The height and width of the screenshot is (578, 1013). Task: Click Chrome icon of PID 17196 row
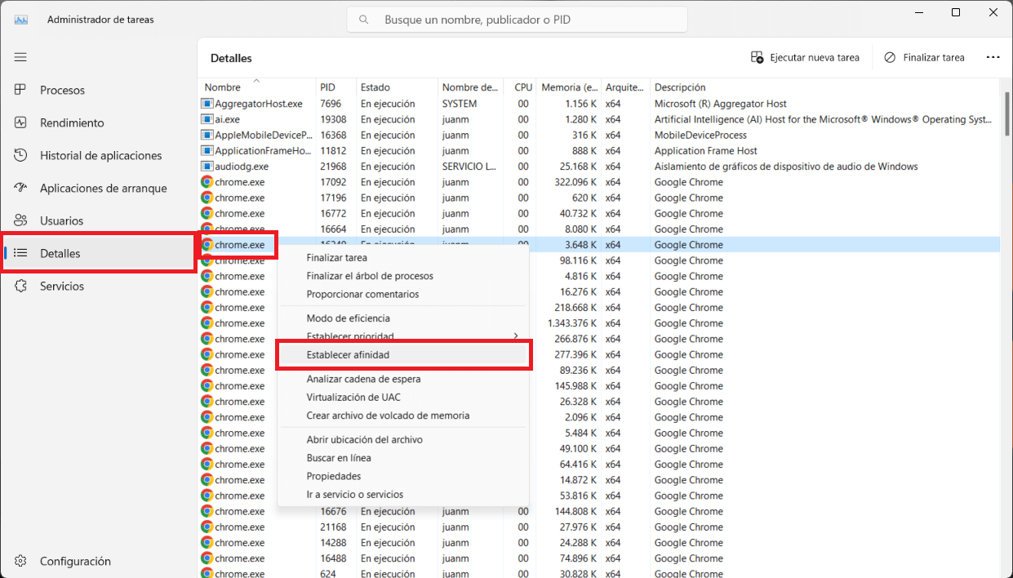(x=207, y=198)
